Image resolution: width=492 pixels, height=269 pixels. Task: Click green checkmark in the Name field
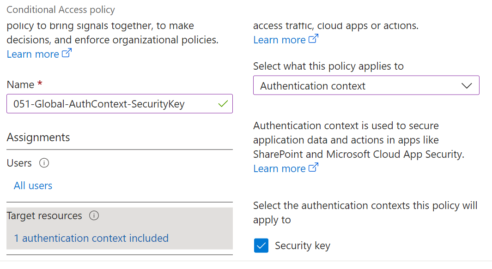coord(223,104)
